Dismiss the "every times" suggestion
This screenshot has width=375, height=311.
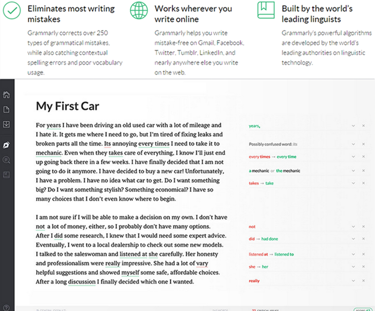tap(363, 157)
